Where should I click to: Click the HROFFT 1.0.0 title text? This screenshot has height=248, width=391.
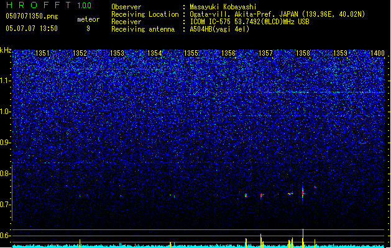tap(49, 5)
